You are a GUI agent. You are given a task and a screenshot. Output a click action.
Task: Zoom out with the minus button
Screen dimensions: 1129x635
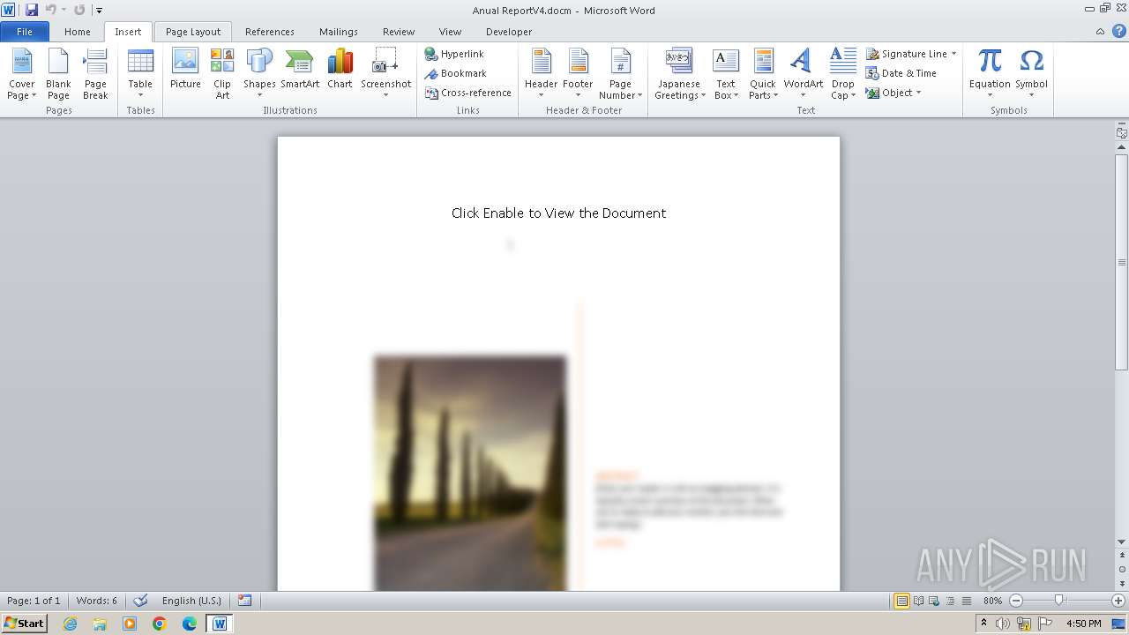click(x=1015, y=601)
